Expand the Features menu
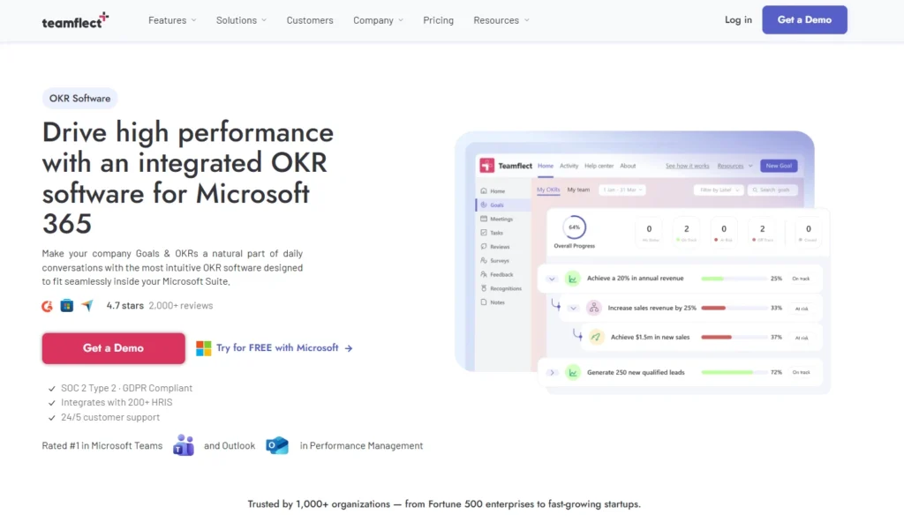Screen dimensions: 904x529 (x=172, y=20)
